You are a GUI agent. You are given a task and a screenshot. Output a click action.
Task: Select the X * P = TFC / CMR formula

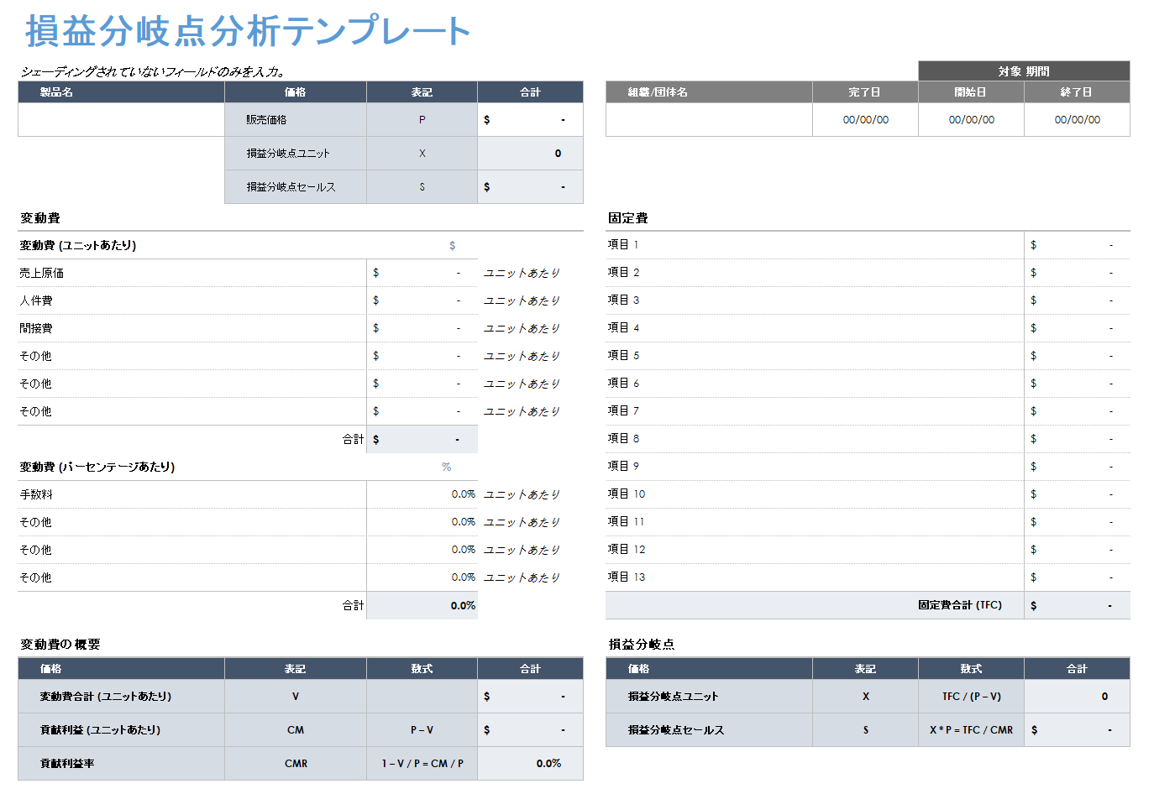coord(971,730)
